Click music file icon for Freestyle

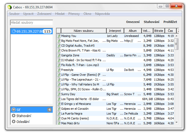pos(59,70)
